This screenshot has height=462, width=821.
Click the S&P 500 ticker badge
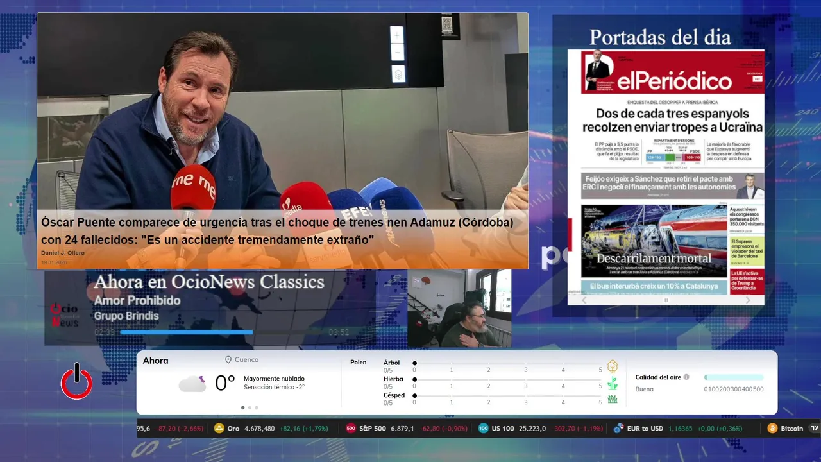351,429
